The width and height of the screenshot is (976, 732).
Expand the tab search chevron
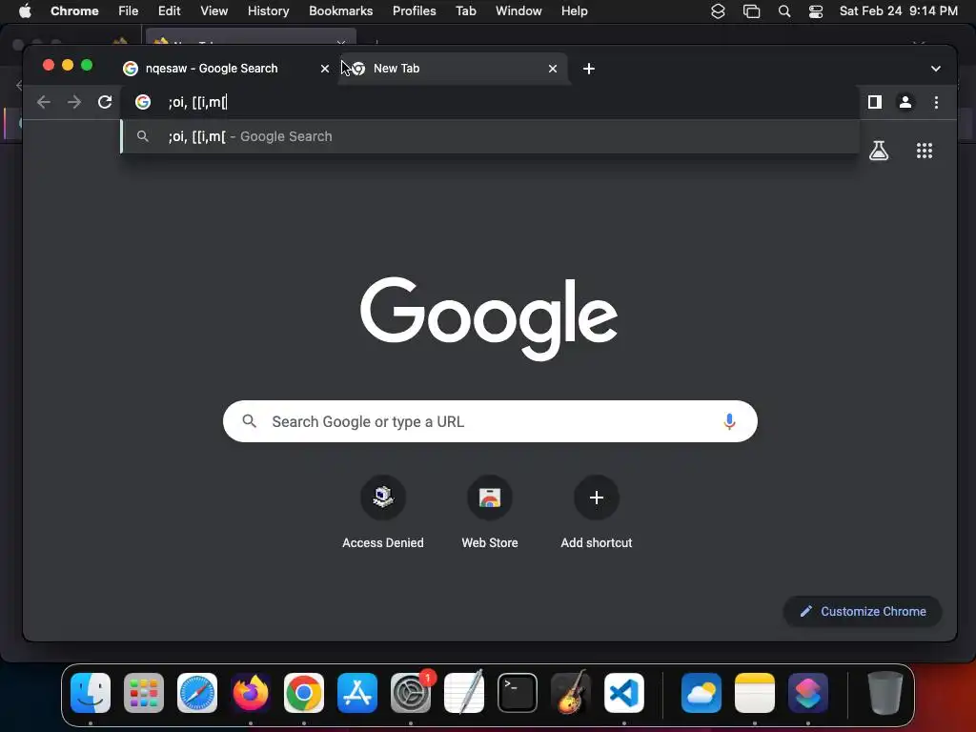click(936, 69)
